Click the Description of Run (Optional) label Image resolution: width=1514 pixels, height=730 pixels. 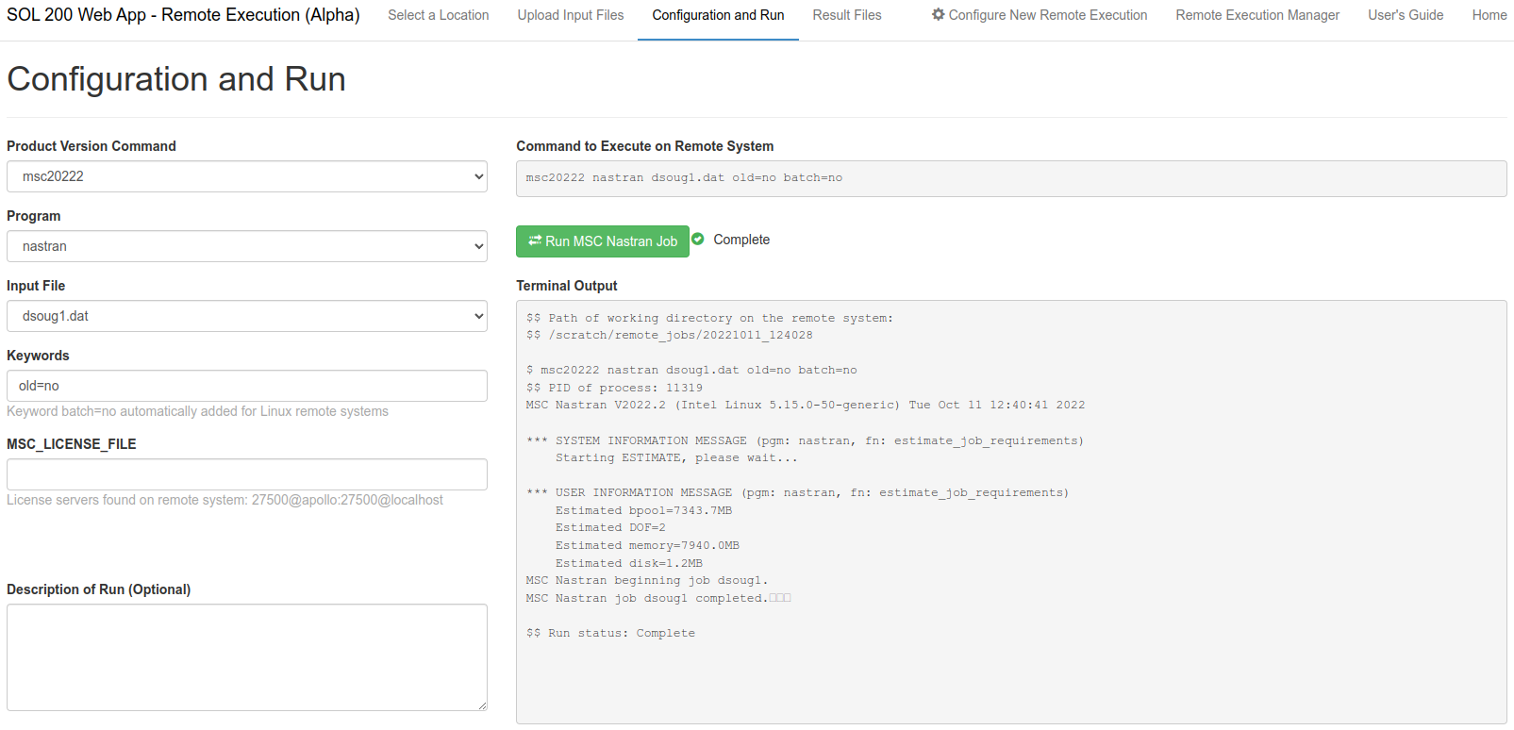[x=98, y=589]
